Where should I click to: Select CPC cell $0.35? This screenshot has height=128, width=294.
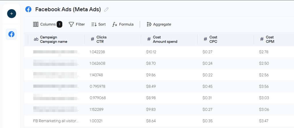pyautogui.click(x=207, y=121)
